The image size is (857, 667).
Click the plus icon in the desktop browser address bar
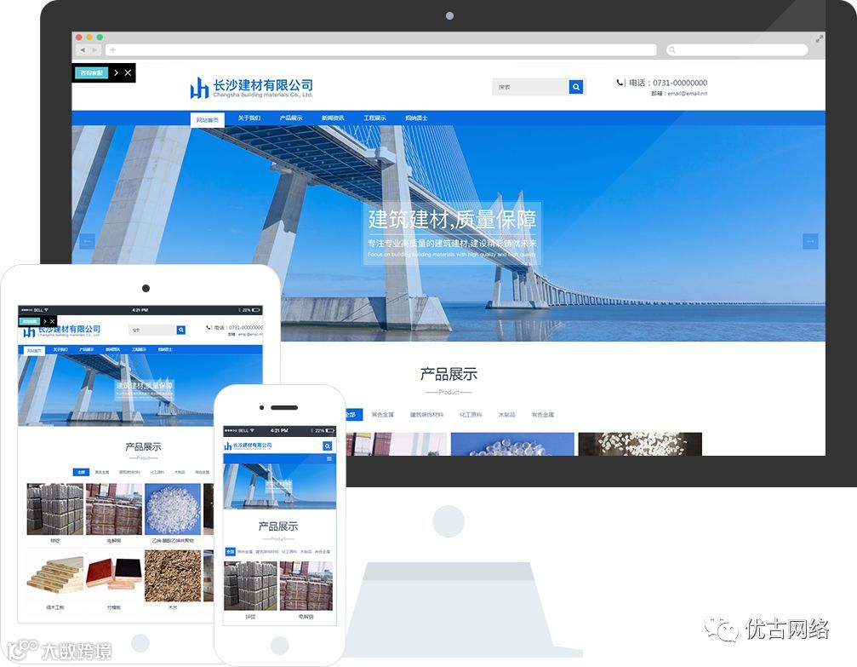[x=112, y=49]
